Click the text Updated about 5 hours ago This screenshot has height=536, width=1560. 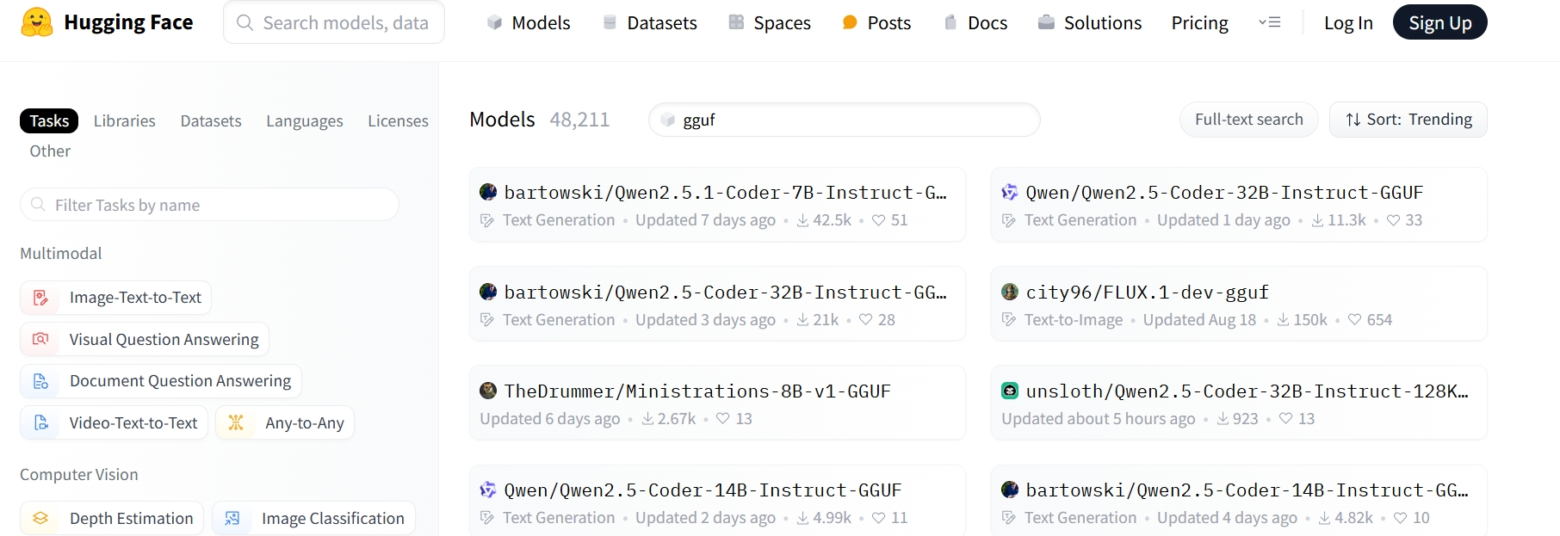pyautogui.click(x=1099, y=419)
